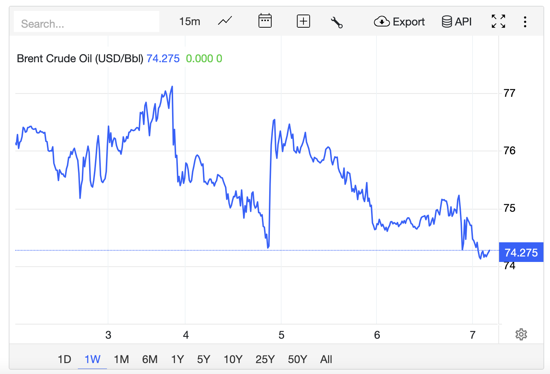Select the 1D time range
This screenshot has height=374, width=550.
pyautogui.click(x=64, y=359)
